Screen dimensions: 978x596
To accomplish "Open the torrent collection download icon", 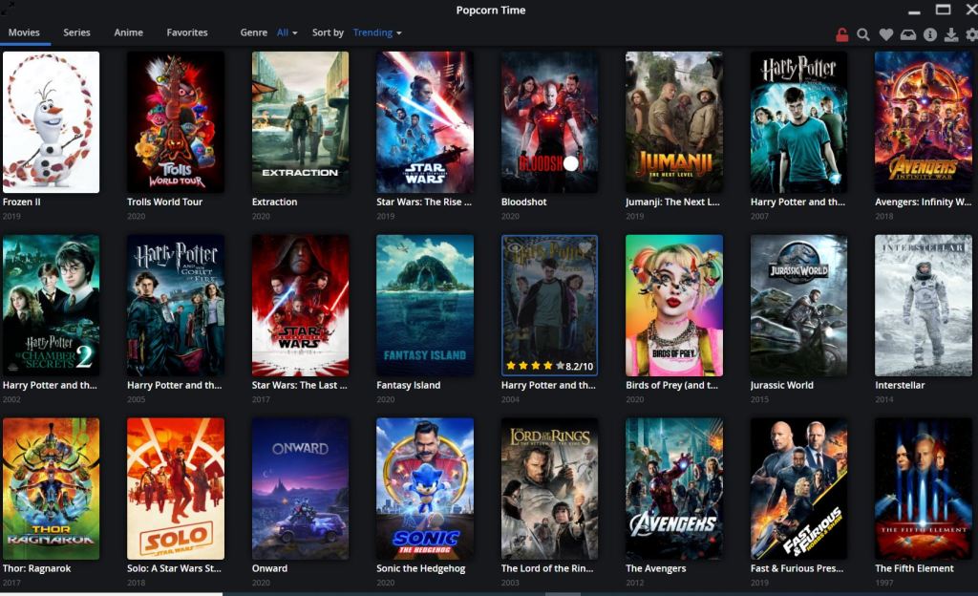I will pyautogui.click(x=952, y=34).
